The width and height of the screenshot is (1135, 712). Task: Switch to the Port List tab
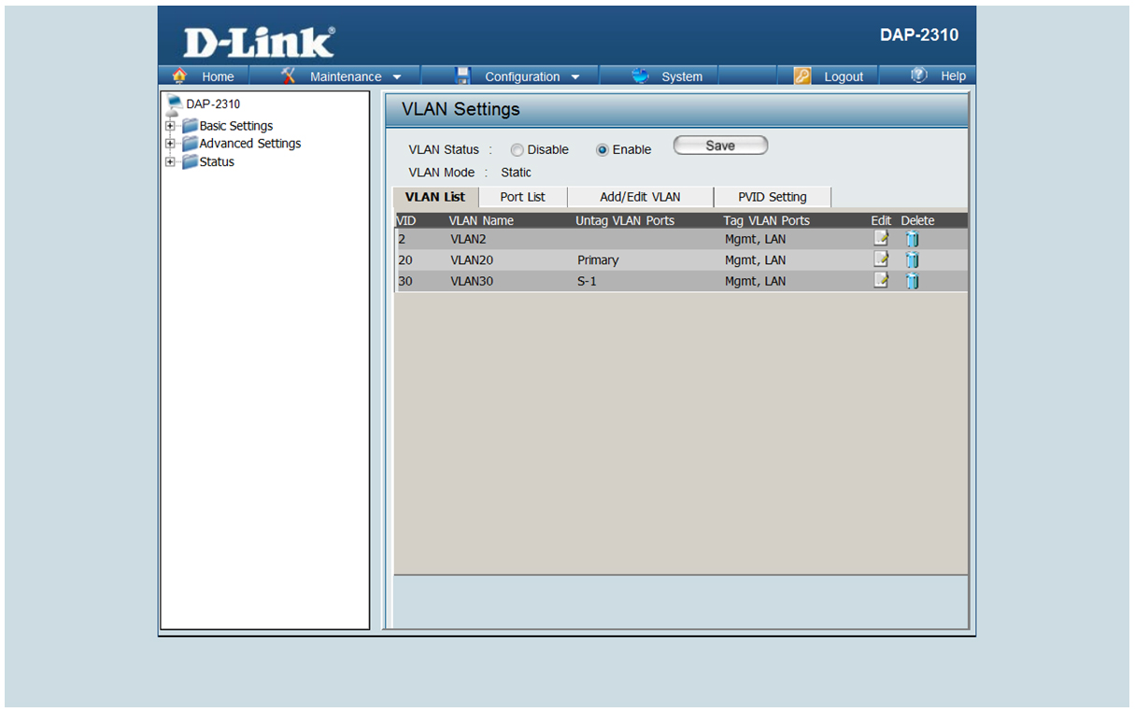[522, 197]
